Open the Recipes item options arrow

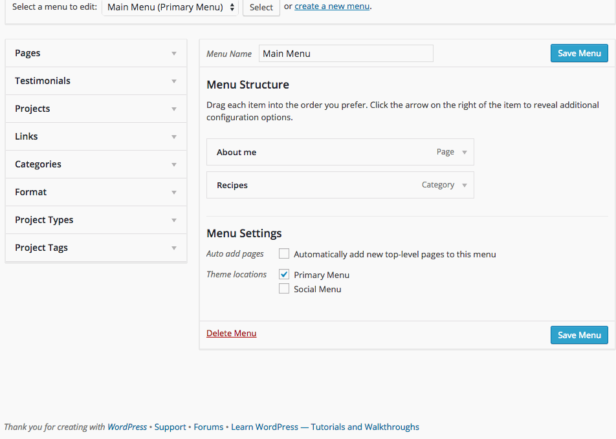click(465, 186)
